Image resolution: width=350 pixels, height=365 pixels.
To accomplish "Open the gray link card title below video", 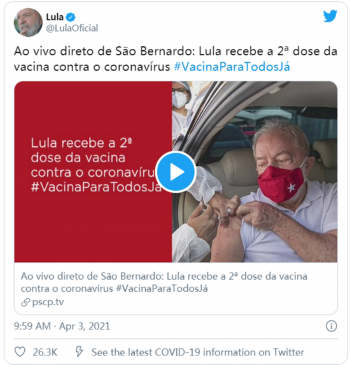I will click(164, 282).
